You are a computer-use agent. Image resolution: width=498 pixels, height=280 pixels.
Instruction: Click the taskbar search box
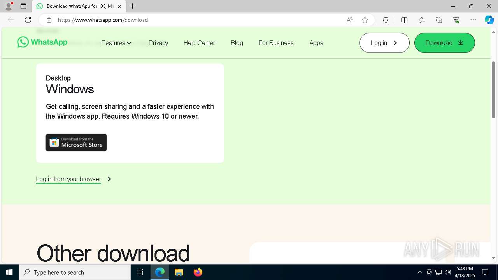75,272
